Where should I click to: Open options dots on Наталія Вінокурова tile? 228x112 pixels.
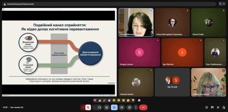pyautogui.click(x=151, y=11)
